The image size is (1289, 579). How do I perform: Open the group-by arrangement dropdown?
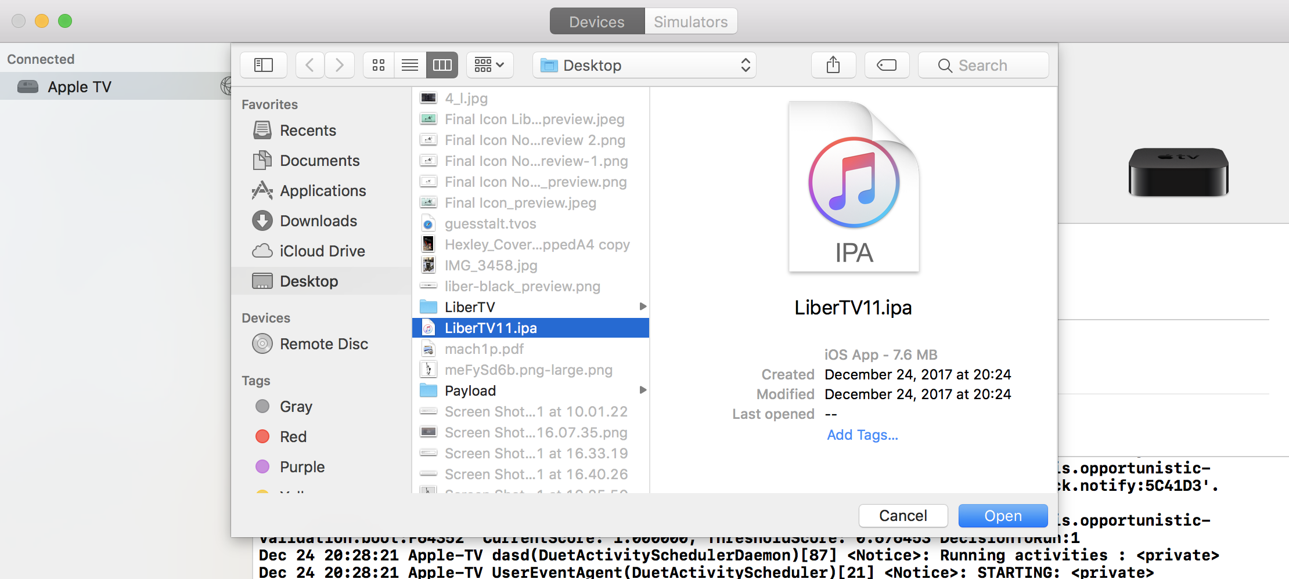pyautogui.click(x=489, y=65)
